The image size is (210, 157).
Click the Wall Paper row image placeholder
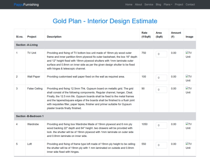click(189, 78)
